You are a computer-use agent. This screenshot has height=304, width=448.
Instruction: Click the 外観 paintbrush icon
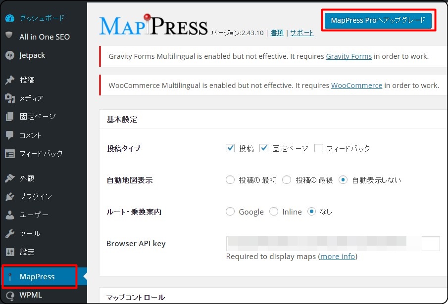pos(10,178)
